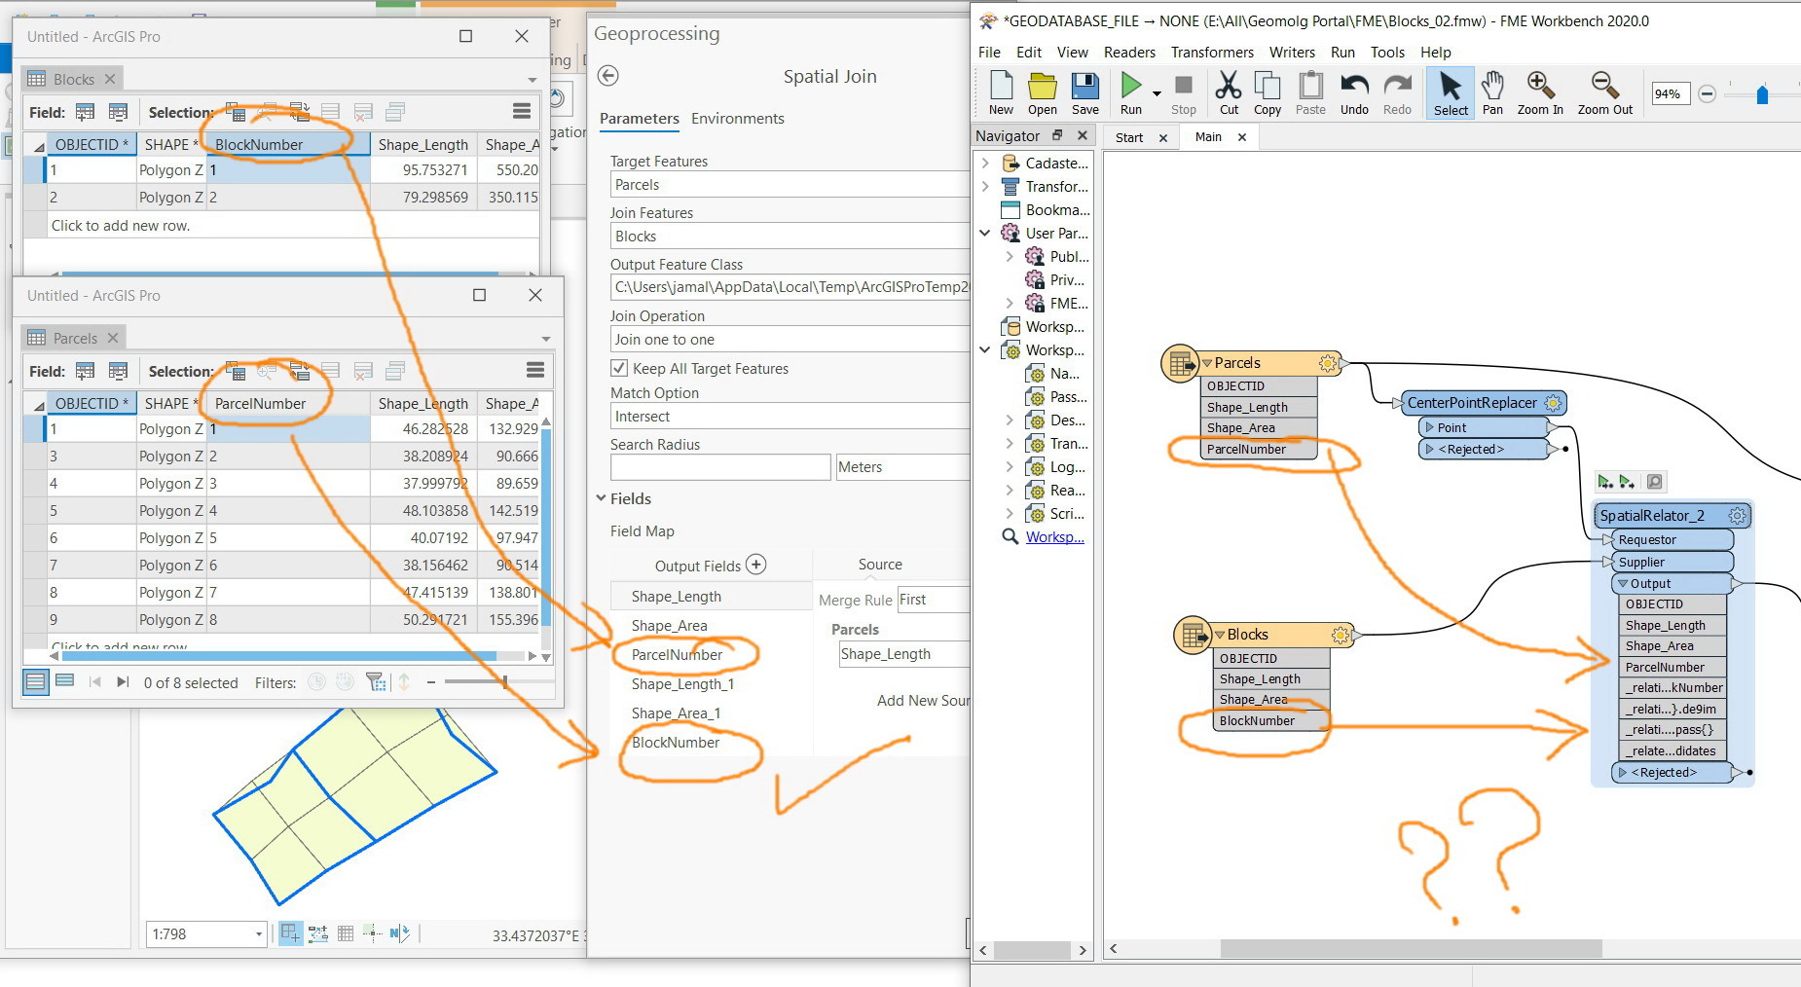Adjust the FME zoom slider handle
1801x987 pixels.
1762,94
